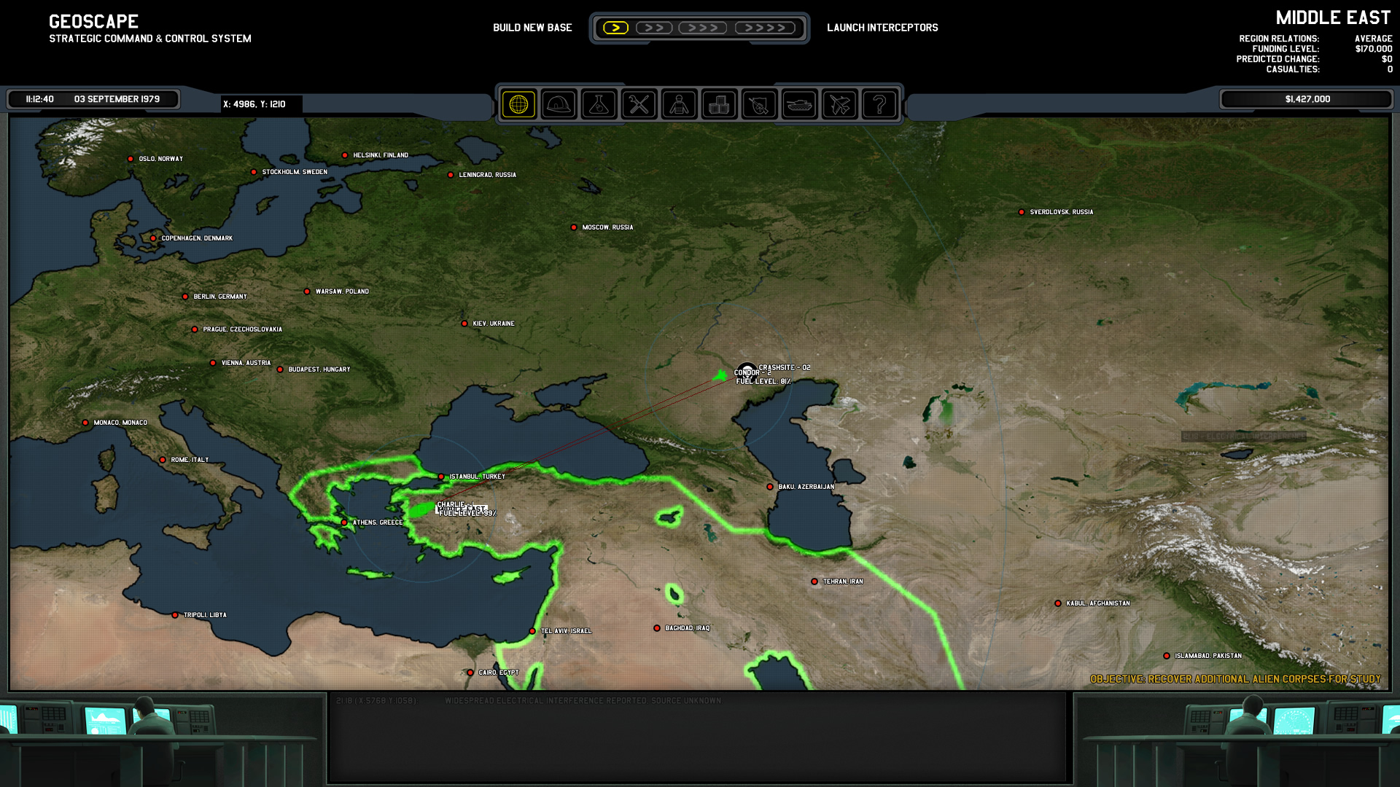Screen dimensions: 1400x787
Task: Click the Athens, Greece label
Action: (x=378, y=522)
